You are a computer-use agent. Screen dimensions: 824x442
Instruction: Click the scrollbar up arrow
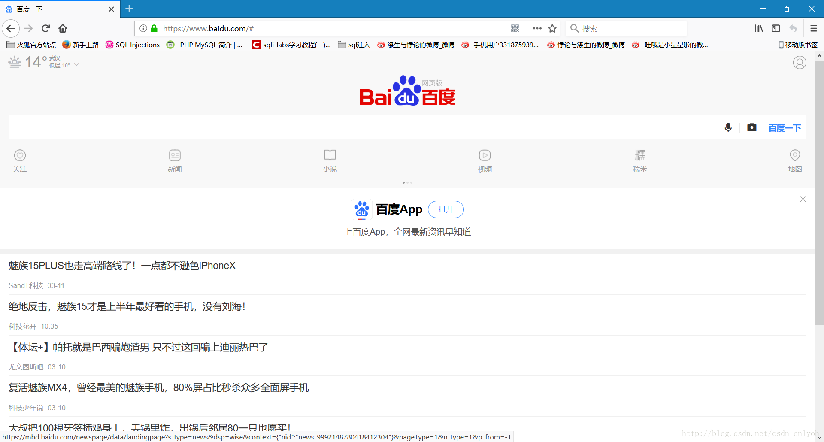click(x=819, y=56)
